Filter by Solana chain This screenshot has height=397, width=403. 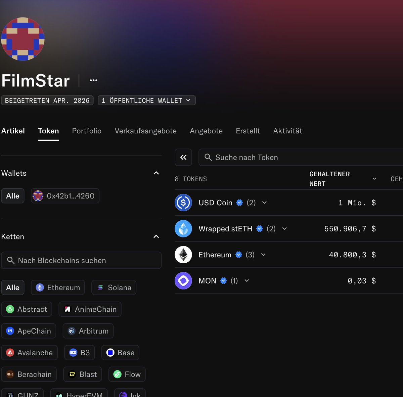click(x=114, y=288)
